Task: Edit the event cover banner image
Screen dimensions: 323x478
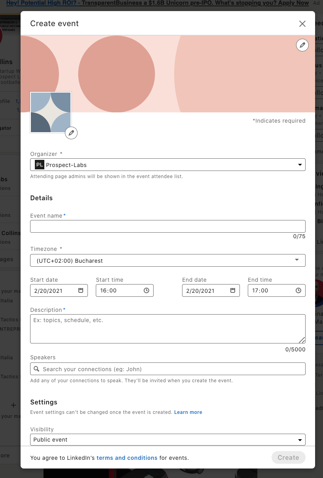Action: click(x=302, y=45)
